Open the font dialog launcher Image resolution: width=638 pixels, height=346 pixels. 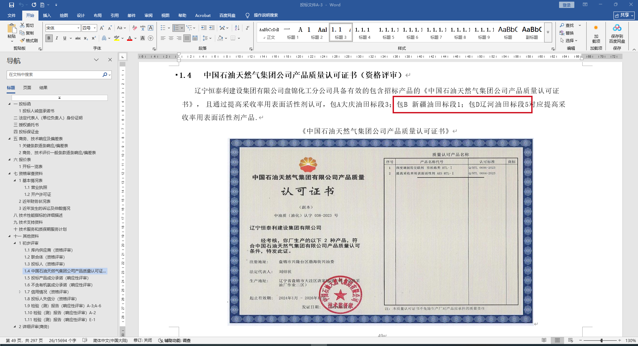pyautogui.click(x=154, y=49)
